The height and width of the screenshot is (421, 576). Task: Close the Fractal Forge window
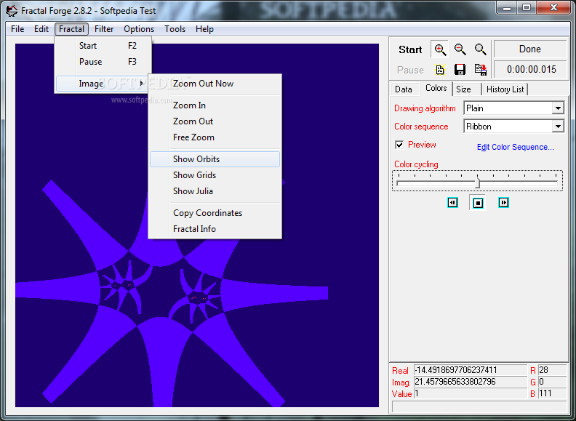(554, 8)
